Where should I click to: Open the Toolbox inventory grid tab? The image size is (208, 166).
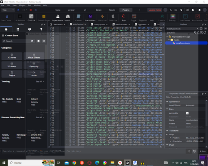click(18, 29)
